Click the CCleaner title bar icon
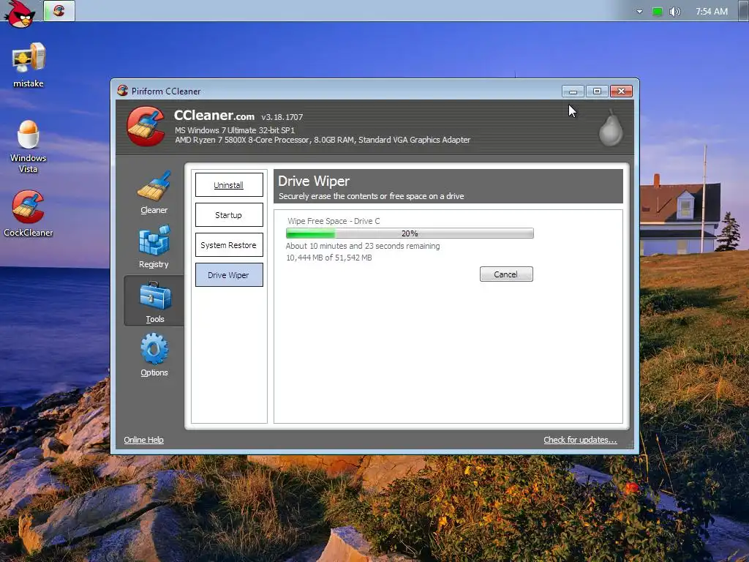The height and width of the screenshot is (562, 749). tap(122, 90)
